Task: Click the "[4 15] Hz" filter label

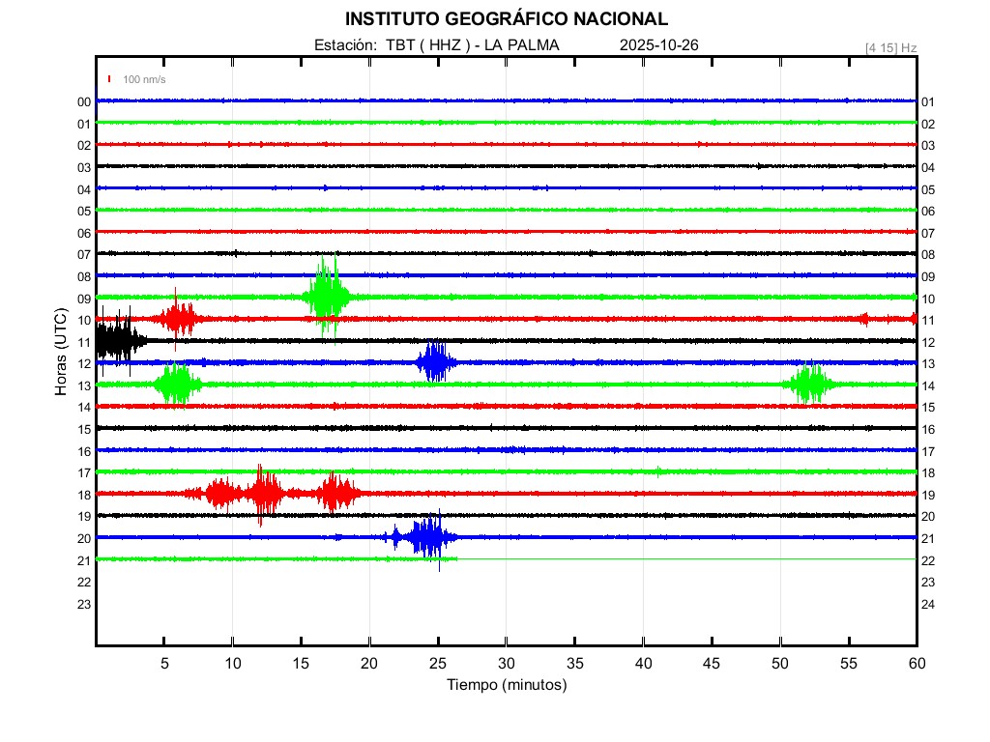Action: click(x=890, y=47)
